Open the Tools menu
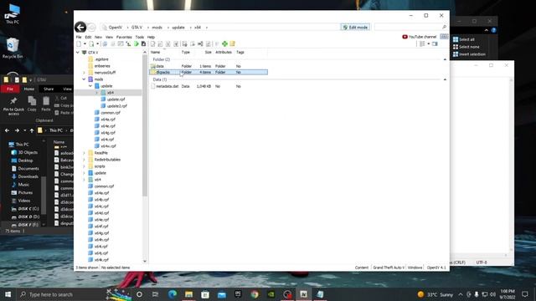 coord(140,37)
